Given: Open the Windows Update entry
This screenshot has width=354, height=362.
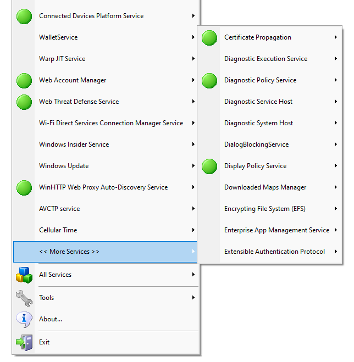Looking at the screenshot, I should [105, 166].
